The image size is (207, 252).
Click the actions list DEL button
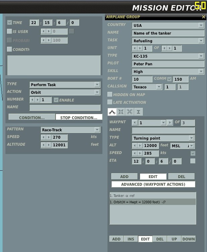(x=160, y=239)
